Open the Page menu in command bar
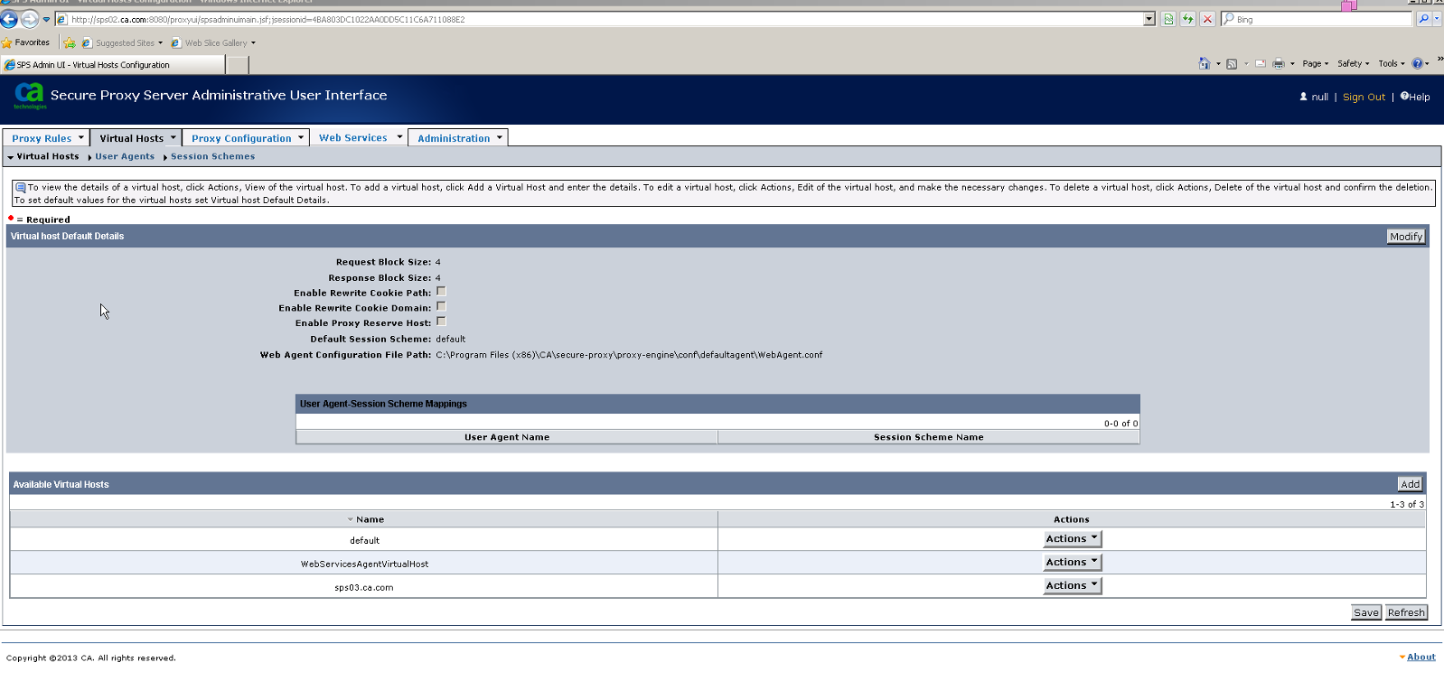The height and width of the screenshot is (681, 1444). point(1316,63)
